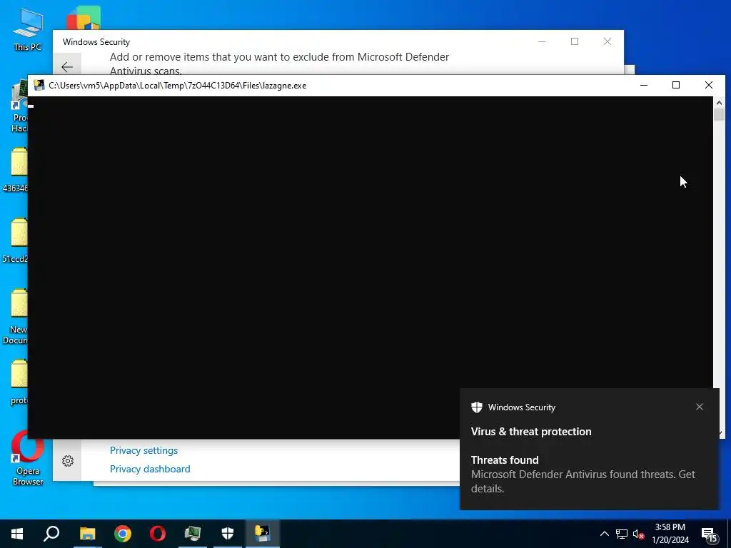731x548 pixels.
Task: Minimize the Windows Security window
Action: (x=542, y=41)
